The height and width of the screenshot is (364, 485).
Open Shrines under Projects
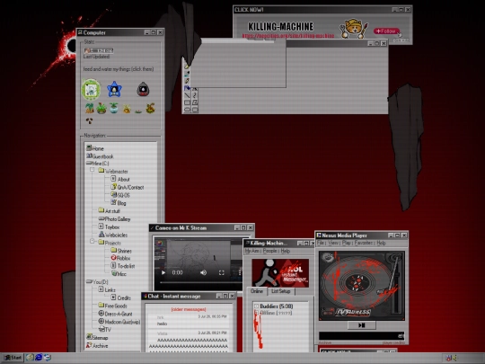tap(121, 251)
